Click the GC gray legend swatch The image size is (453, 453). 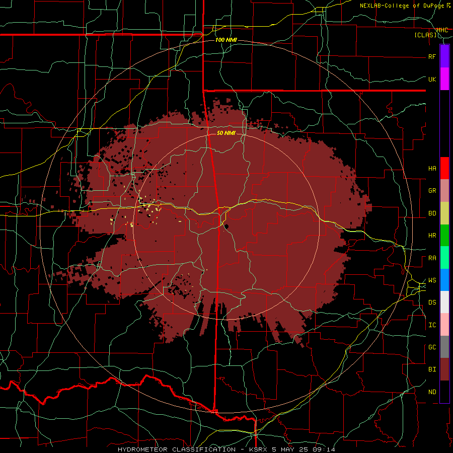tap(444, 347)
